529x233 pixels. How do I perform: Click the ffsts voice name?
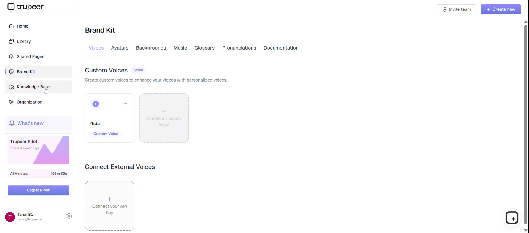(x=95, y=124)
